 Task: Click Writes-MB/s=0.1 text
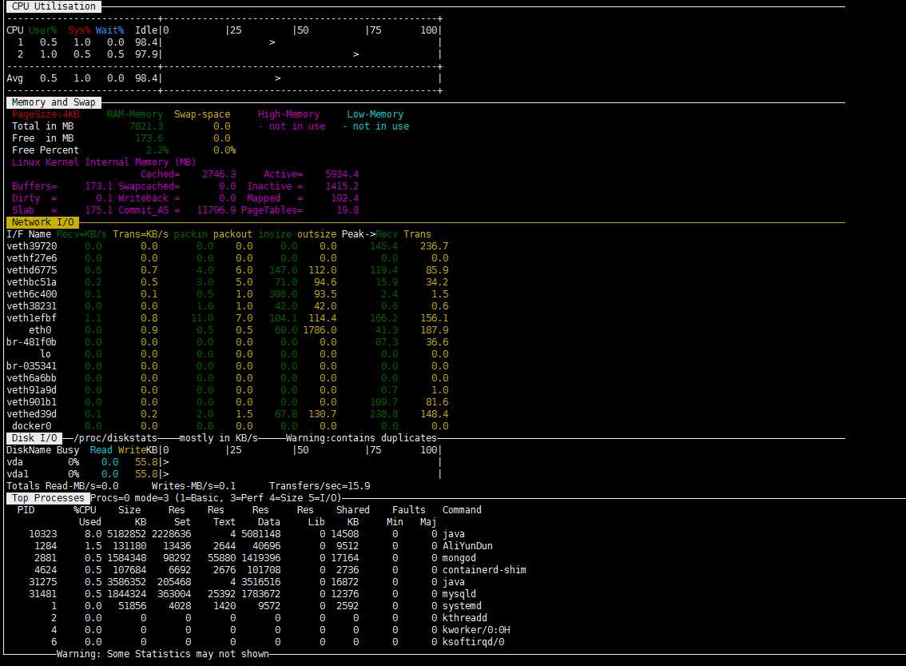coord(193,486)
